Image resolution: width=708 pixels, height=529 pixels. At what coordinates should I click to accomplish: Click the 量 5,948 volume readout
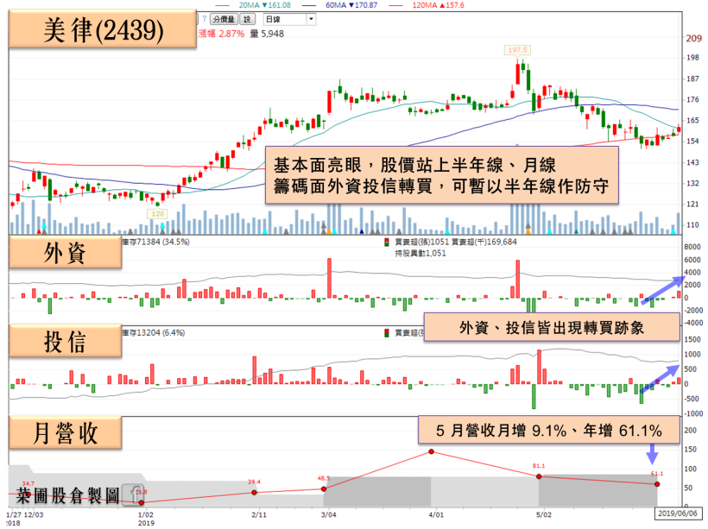click(x=267, y=34)
